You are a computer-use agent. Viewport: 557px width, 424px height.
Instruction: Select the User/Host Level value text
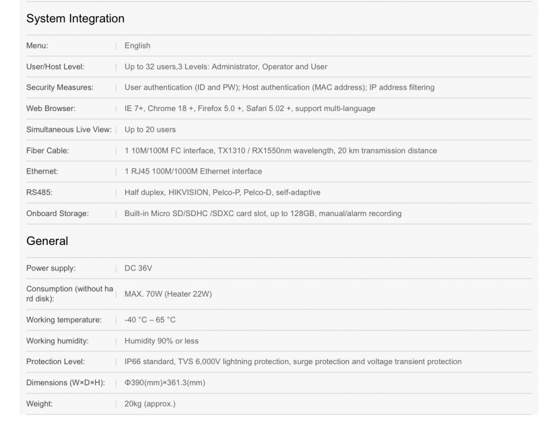coord(226,67)
